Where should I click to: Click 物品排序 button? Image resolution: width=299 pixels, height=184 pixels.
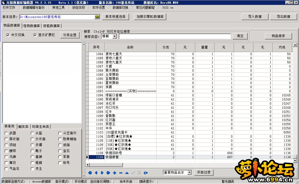pyautogui.click(x=278, y=36)
